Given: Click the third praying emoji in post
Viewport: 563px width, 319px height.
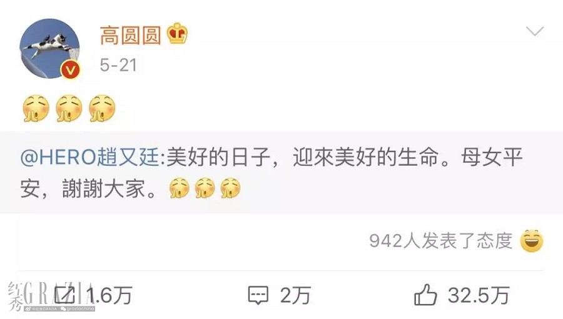Looking at the screenshot, I should (x=102, y=108).
